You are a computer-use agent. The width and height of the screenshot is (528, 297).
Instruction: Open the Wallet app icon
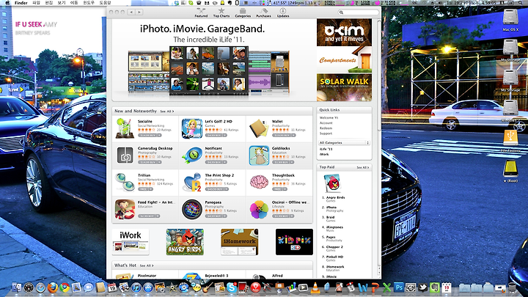coord(259,128)
